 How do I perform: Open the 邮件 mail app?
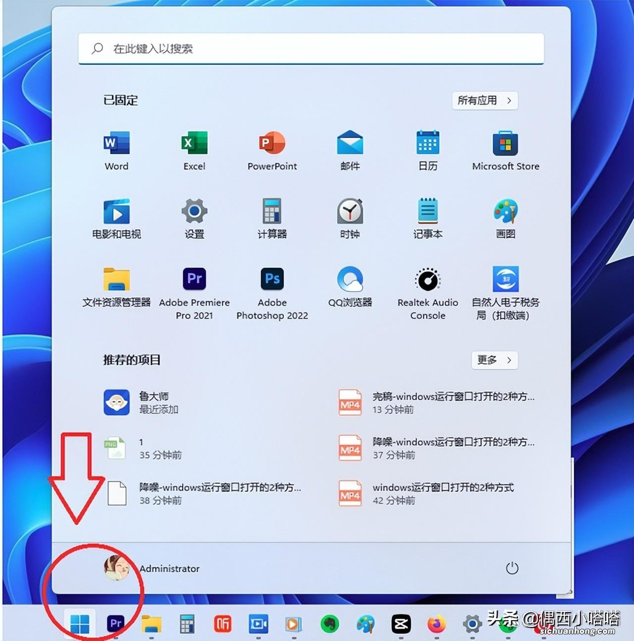pos(350,151)
